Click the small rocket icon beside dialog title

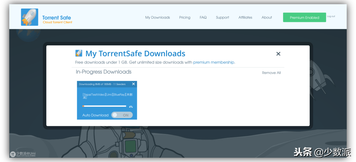tap(79, 53)
